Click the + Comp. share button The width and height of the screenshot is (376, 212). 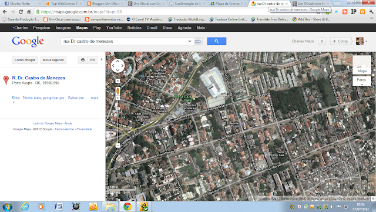341,41
